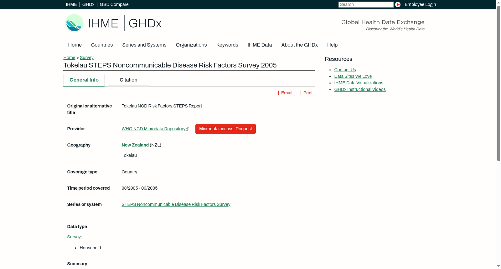Click the external link icon beside WHO NCD Microdata Repository
Screen dimensions: 501x269
(188, 129)
